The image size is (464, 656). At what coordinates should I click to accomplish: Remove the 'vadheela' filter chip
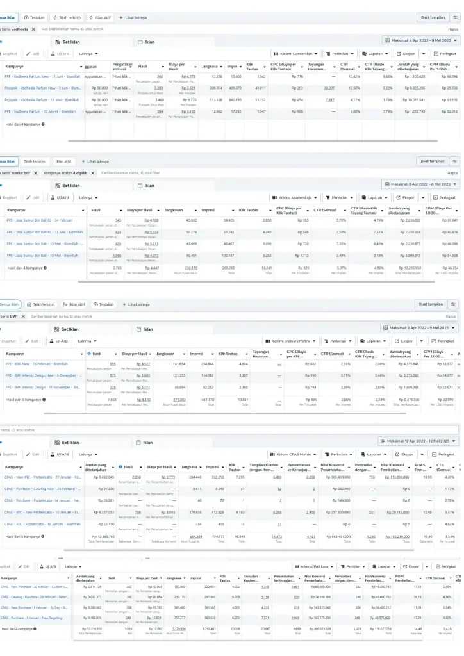coord(33,29)
